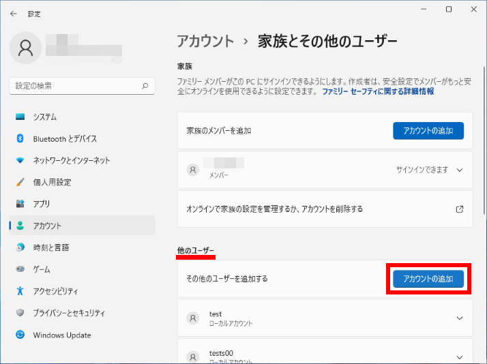487x364 pixels.
Task: Click the アクセシビリティ figure icon
Action: click(x=20, y=291)
